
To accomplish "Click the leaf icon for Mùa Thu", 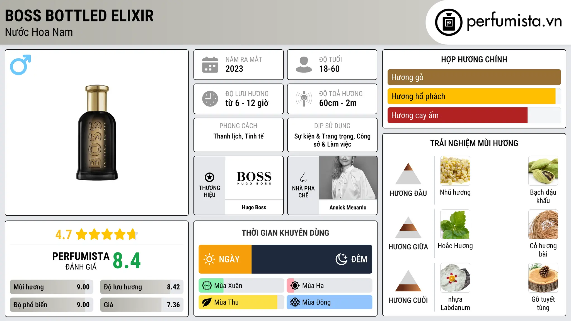I will coord(207,302).
